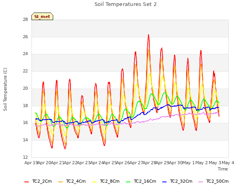Select the TC2_50Cm legend label

(217, 182)
